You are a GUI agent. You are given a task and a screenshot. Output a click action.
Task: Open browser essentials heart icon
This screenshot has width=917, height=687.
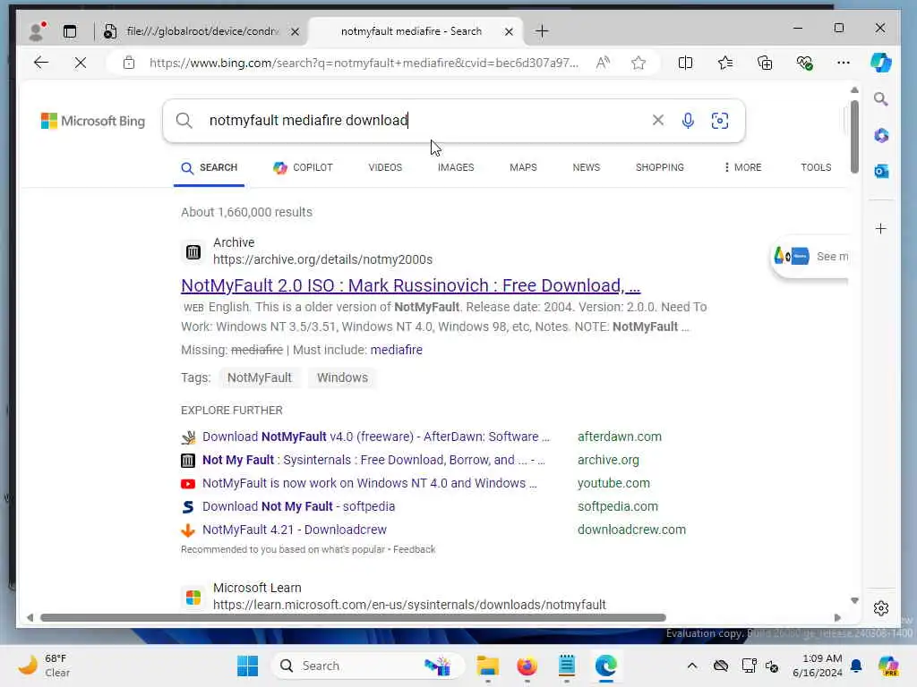pos(805,63)
